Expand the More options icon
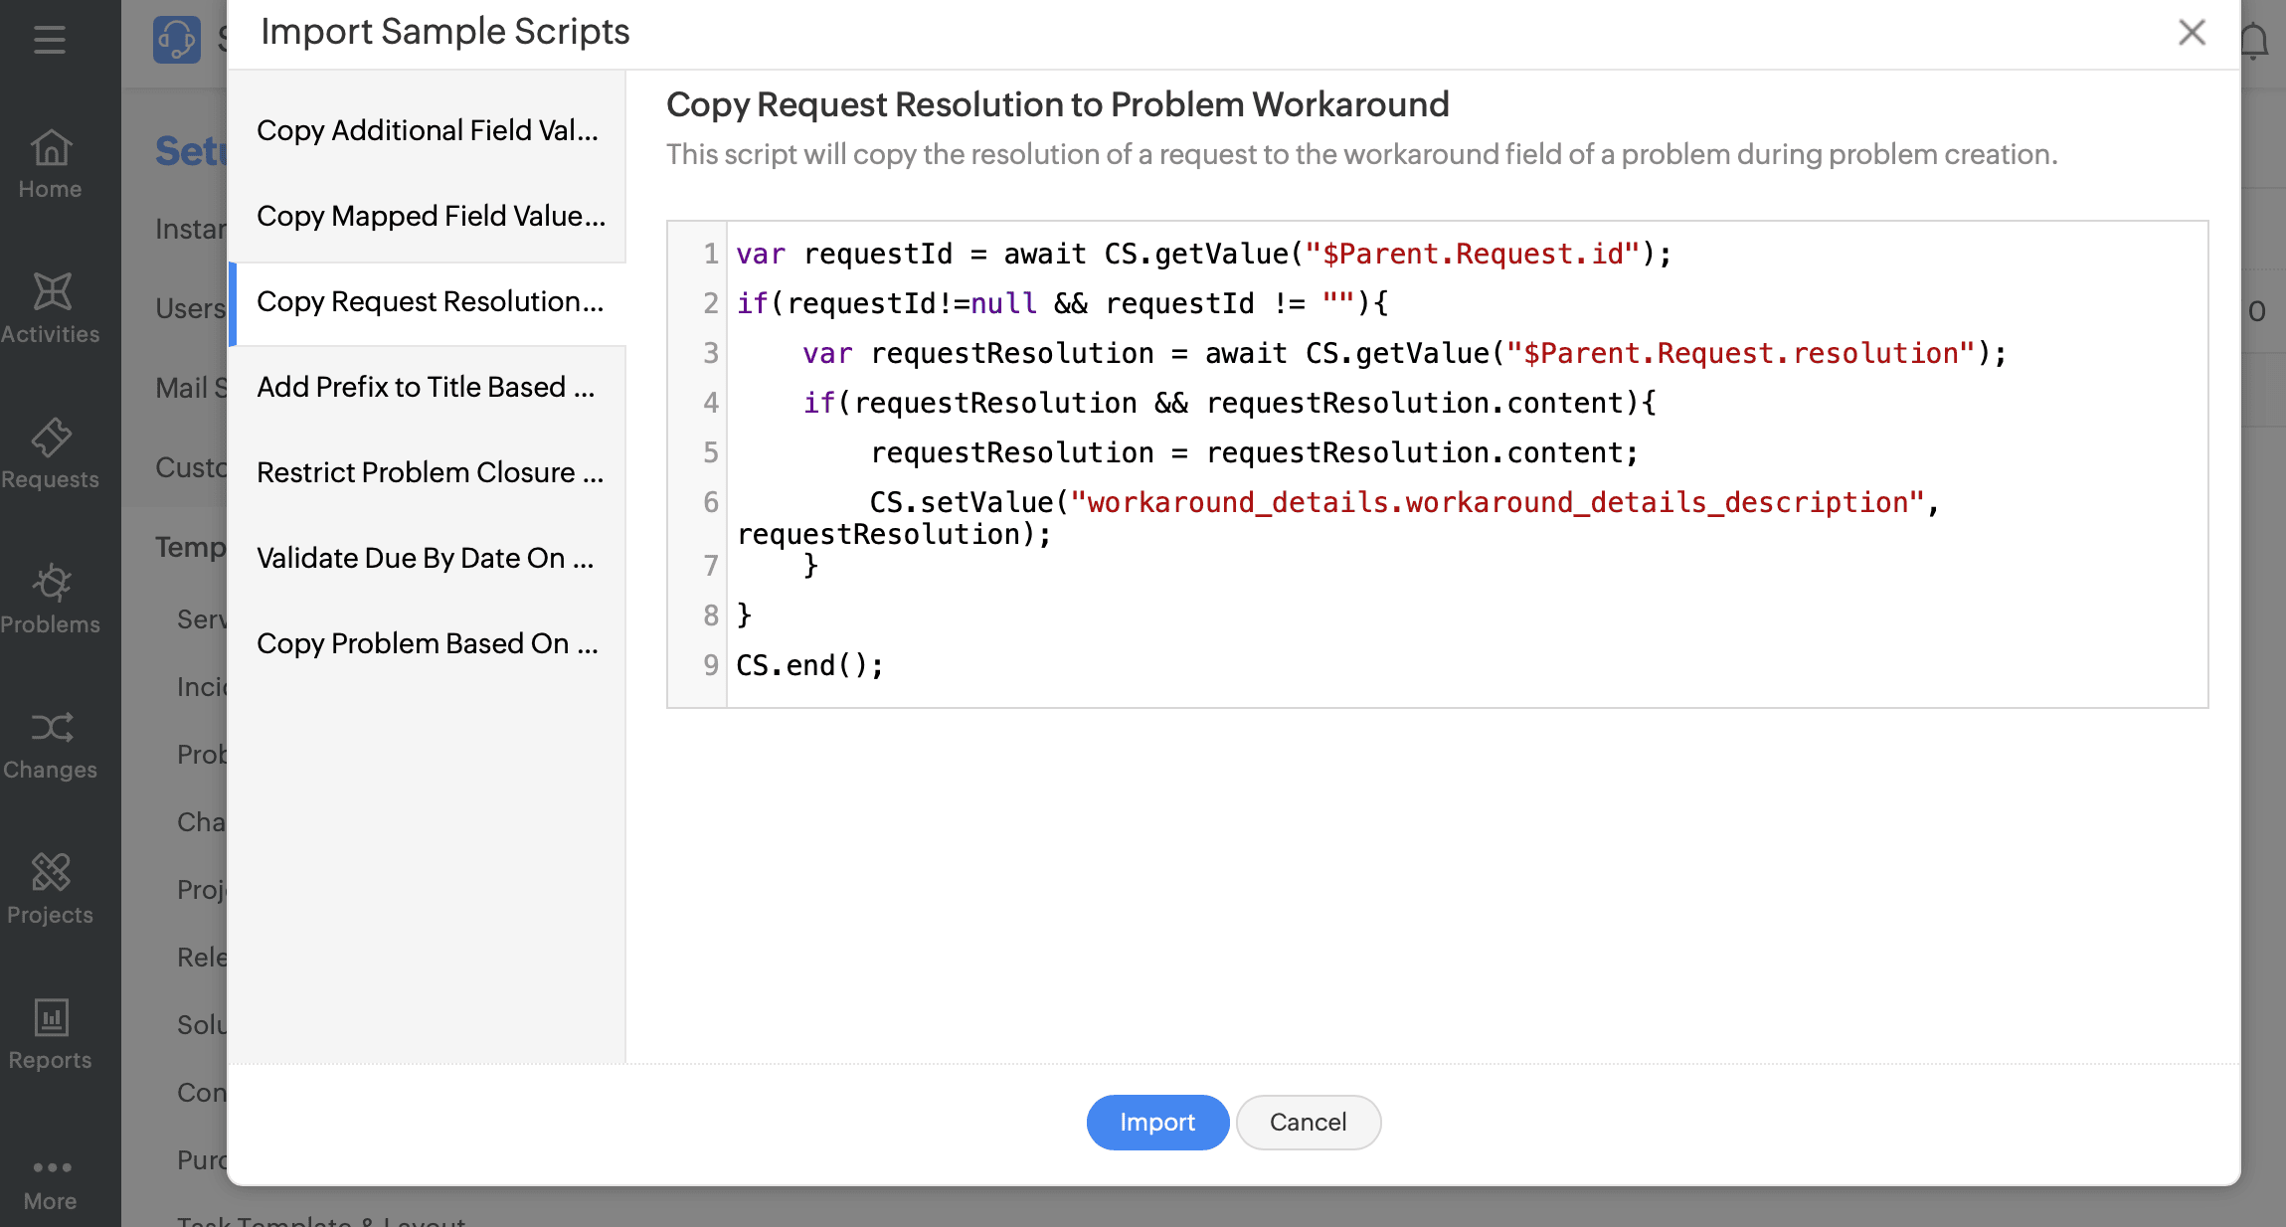2286x1227 pixels. point(50,1171)
